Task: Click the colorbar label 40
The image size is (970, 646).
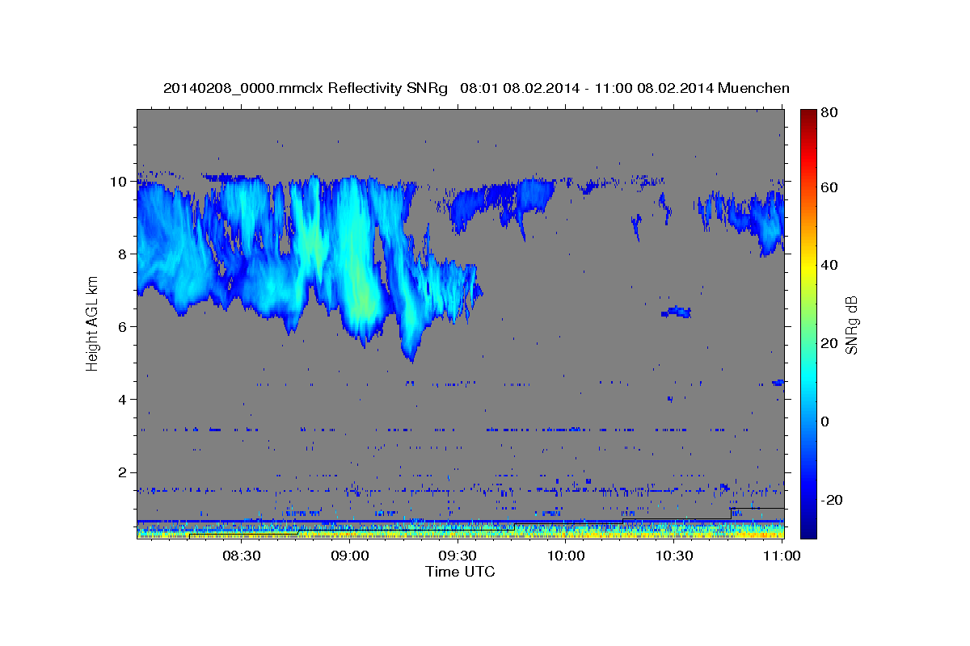Action: coord(829,265)
